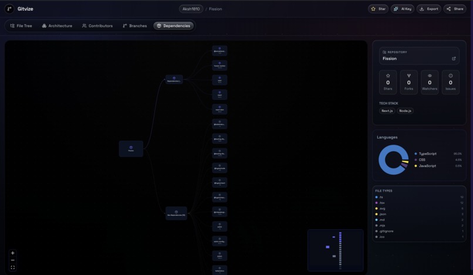Select the @vitejs/plugin package node

point(219,212)
